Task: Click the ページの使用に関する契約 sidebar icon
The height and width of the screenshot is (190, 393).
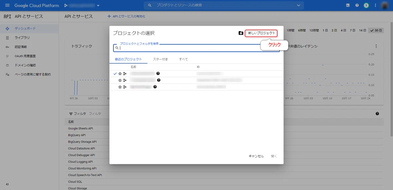Action: pos(7,74)
